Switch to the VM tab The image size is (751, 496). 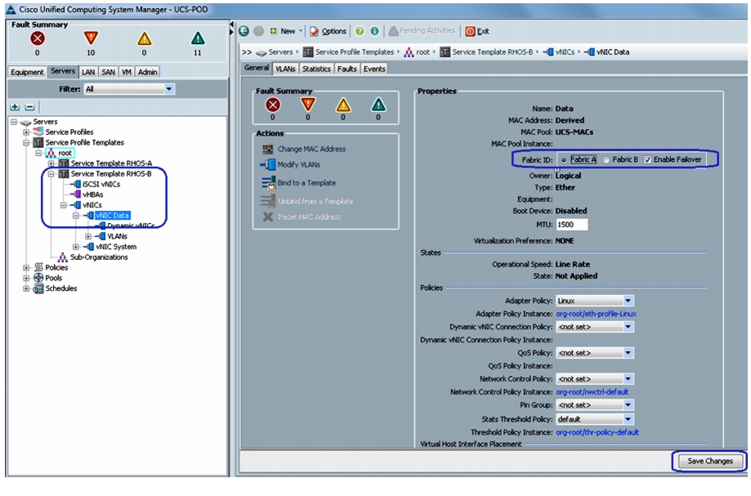click(127, 72)
